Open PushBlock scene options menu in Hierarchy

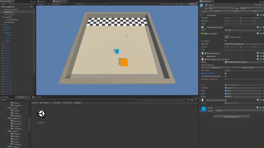click(x=31, y=7)
